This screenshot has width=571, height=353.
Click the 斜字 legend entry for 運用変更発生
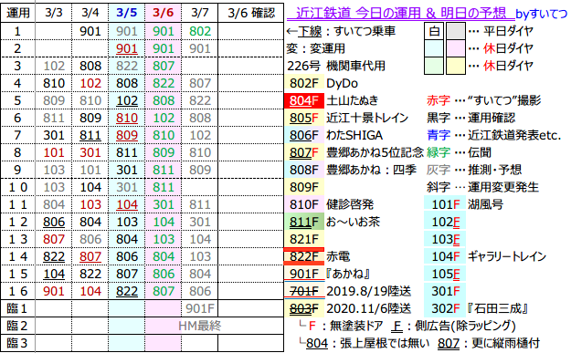[x=482, y=187]
